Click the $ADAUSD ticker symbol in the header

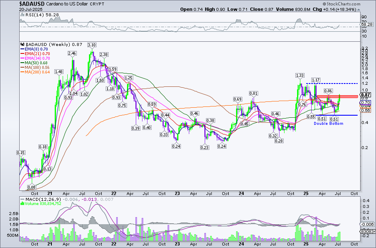coord(32,4)
